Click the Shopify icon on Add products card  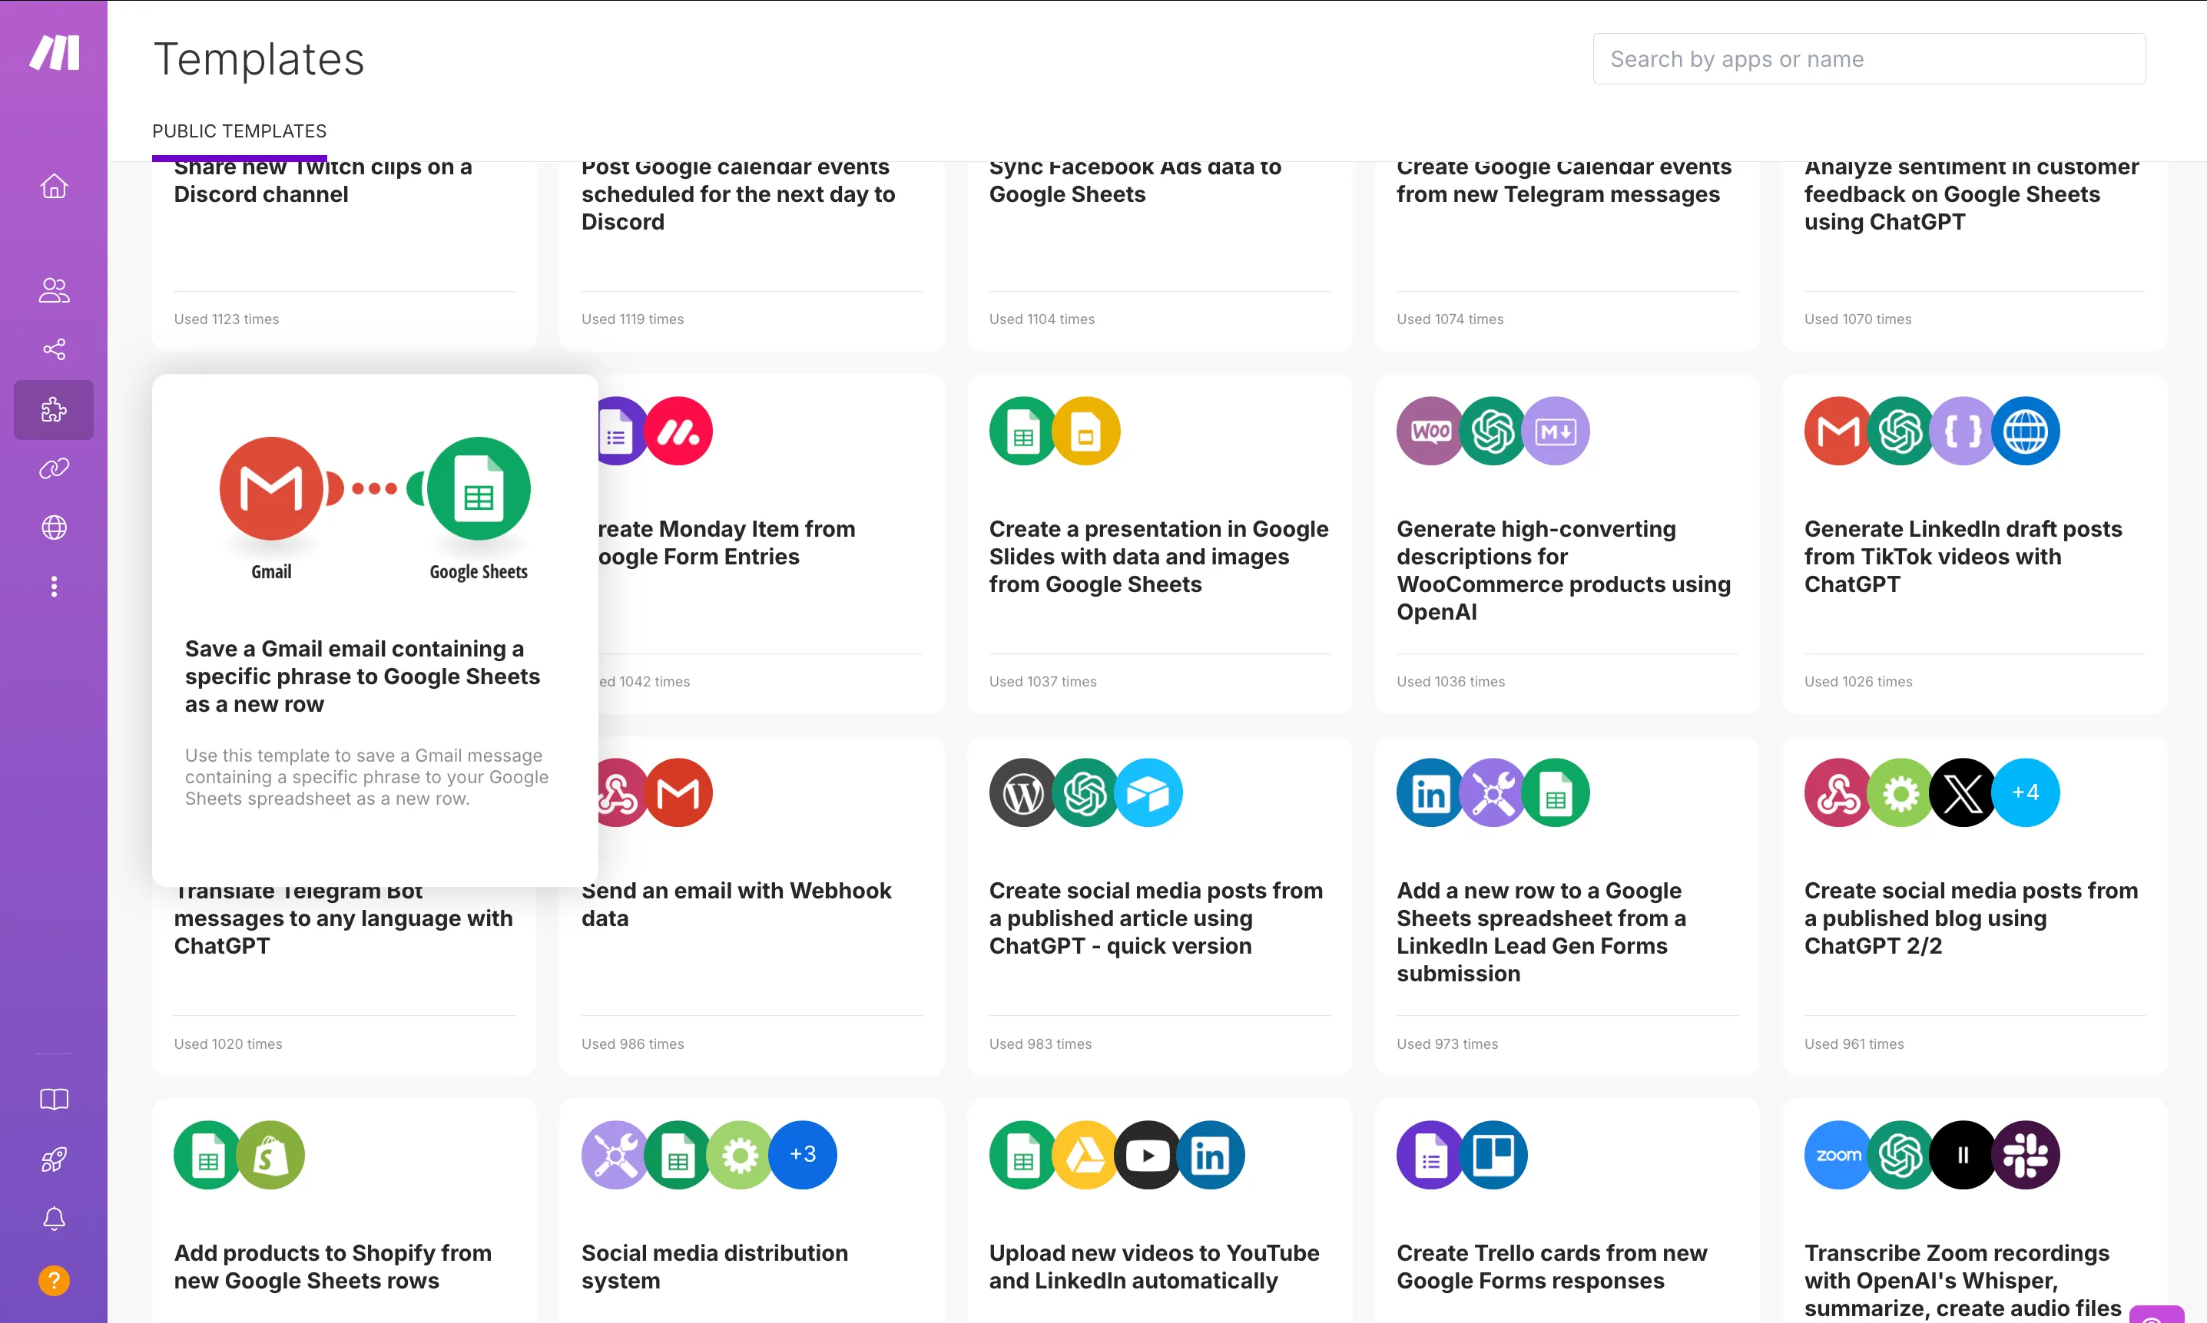coord(271,1155)
